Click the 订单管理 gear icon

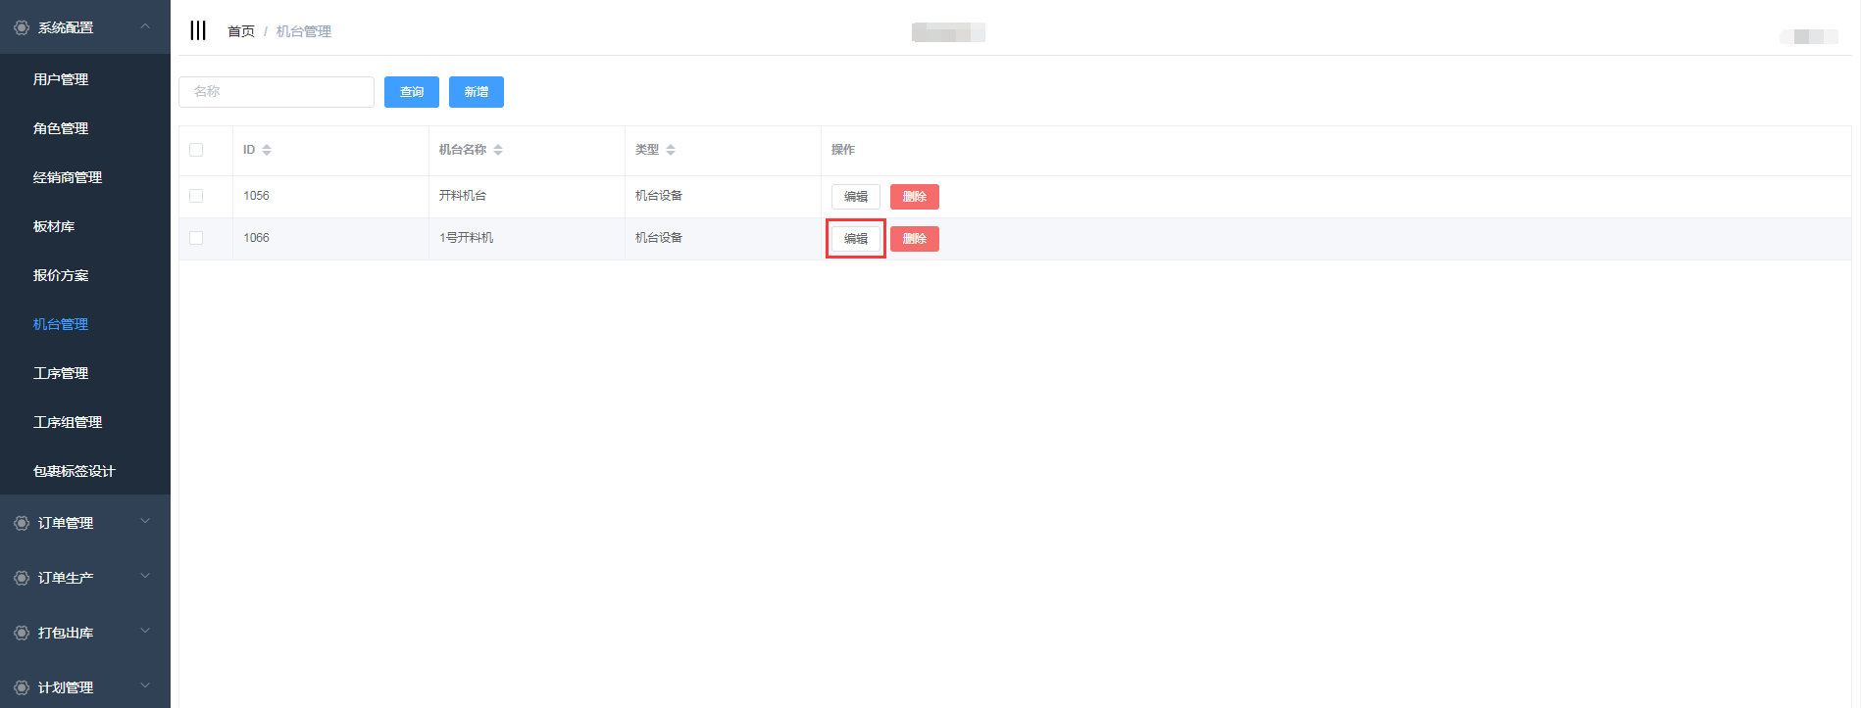click(x=22, y=523)
